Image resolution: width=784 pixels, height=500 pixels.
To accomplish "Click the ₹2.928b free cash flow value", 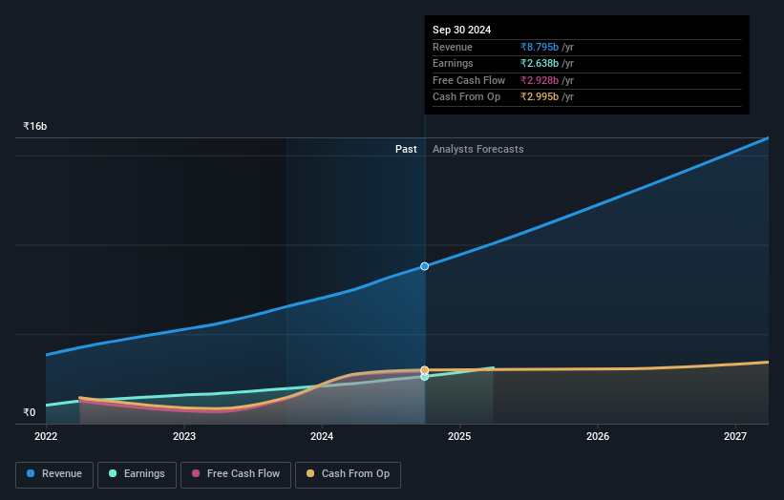I will [540, 80].
